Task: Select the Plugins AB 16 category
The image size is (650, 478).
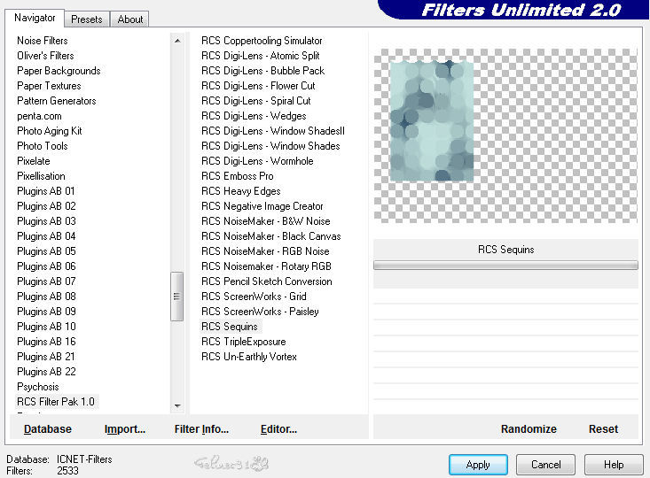Action: click(46, 342)
